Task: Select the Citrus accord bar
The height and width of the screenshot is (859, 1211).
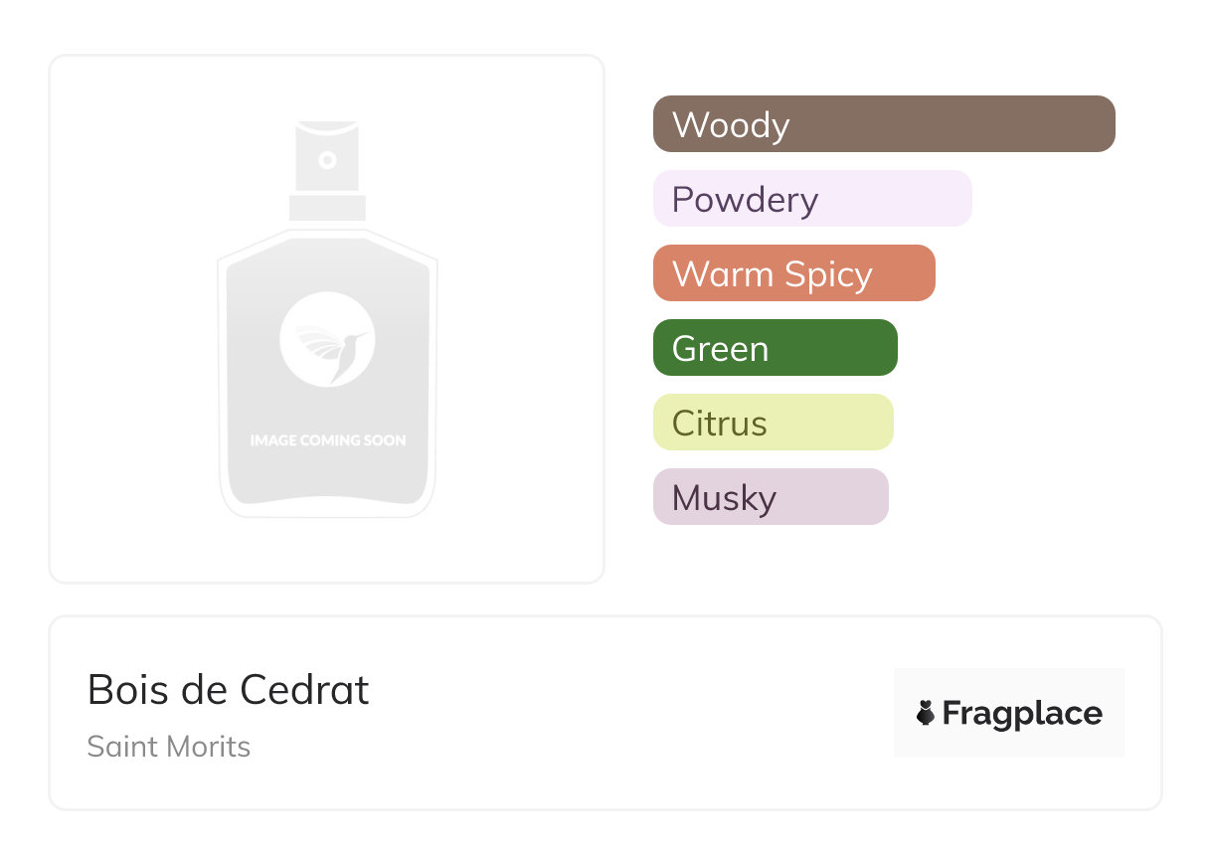Action: (x=835, y=423)
